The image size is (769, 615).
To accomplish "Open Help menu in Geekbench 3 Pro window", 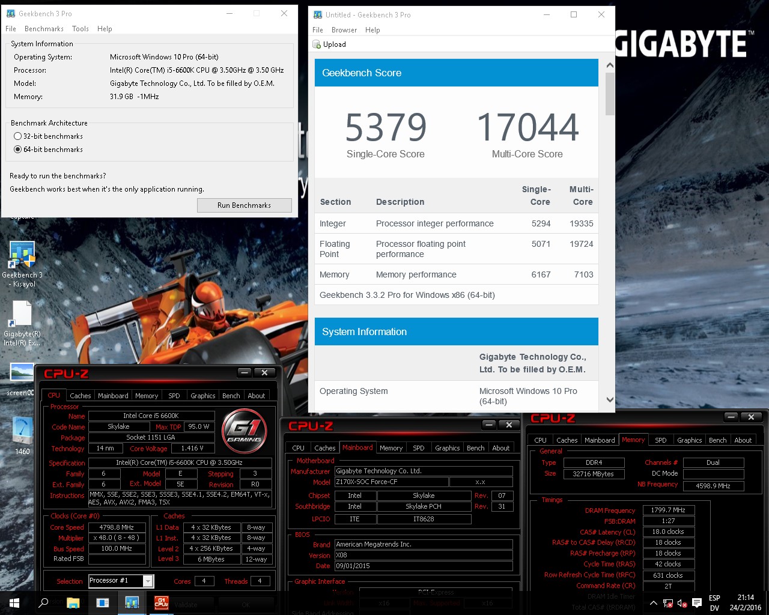I will (105, 29).
